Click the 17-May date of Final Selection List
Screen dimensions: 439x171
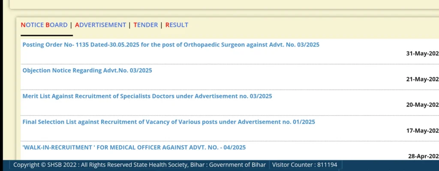pos(422,131)
